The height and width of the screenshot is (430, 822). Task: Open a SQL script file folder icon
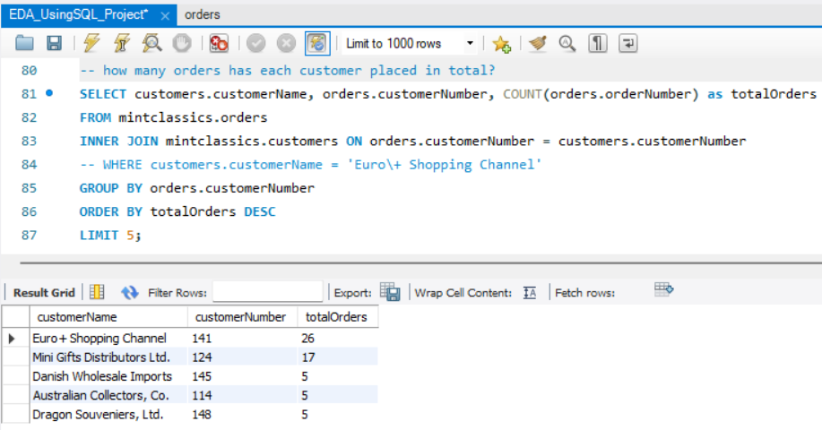[24, 43]
